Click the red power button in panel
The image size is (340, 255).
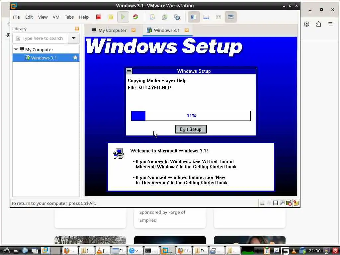pyautogui.click(x=335, y=251)
